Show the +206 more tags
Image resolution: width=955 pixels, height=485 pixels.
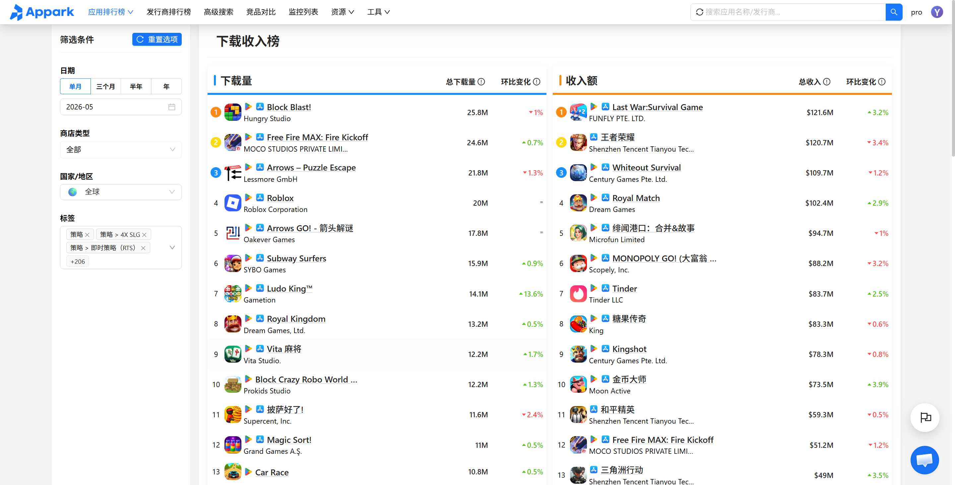(78, 261)
